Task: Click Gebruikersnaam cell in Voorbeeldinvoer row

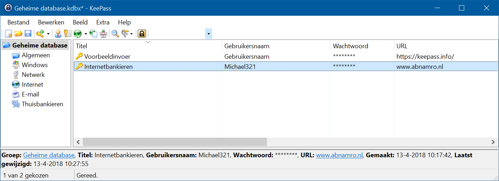Action: [x=247, y=57]
